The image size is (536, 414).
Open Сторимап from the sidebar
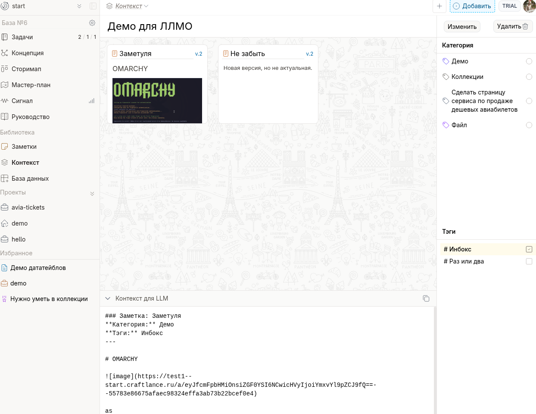[x=26, y=69]
